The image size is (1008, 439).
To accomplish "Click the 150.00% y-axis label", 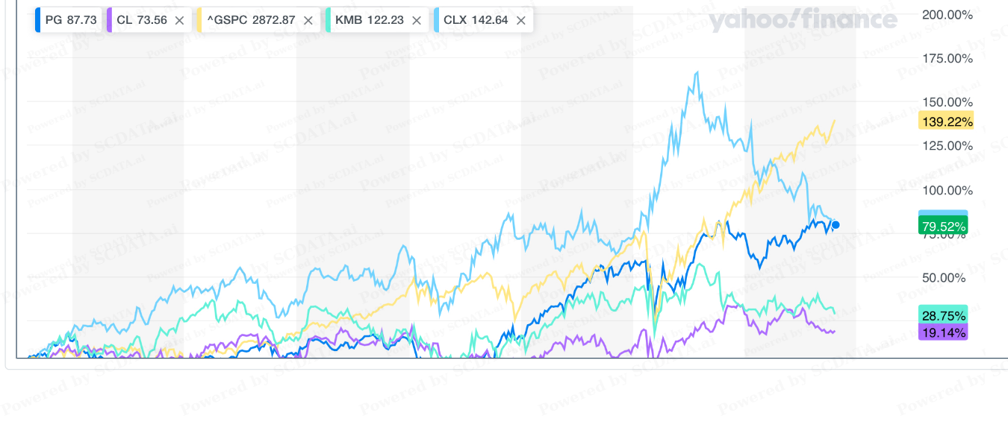I will [948, 102].
